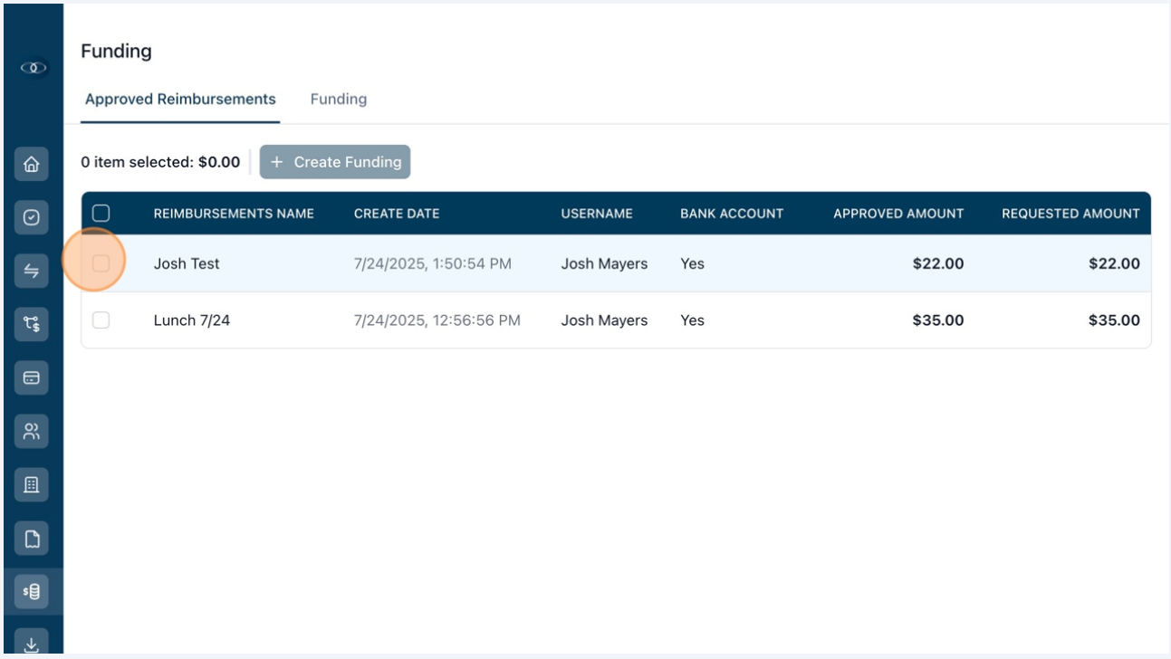The width and height of the screenshot is (1171, 659).
Task: Select the Approved Reimbursements tab
Action: click(x=180, y=99)
